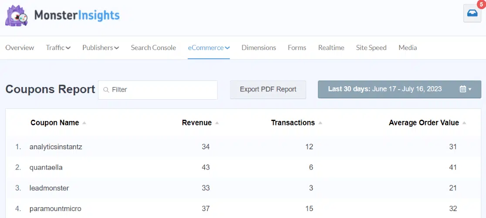Select the analyticsinstantz coupon row
The height and width of the screenshot is (218, 486).
click(x=56, y=147)
